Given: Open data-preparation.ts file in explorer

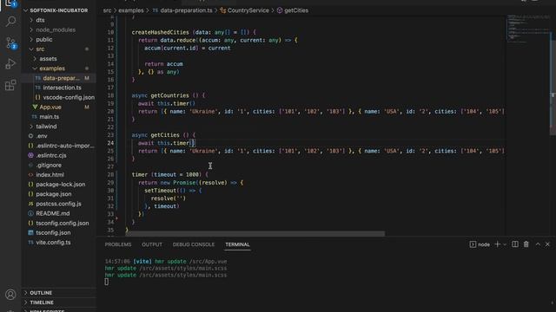Looking at the screenshot, I should [x=62, y=78].
